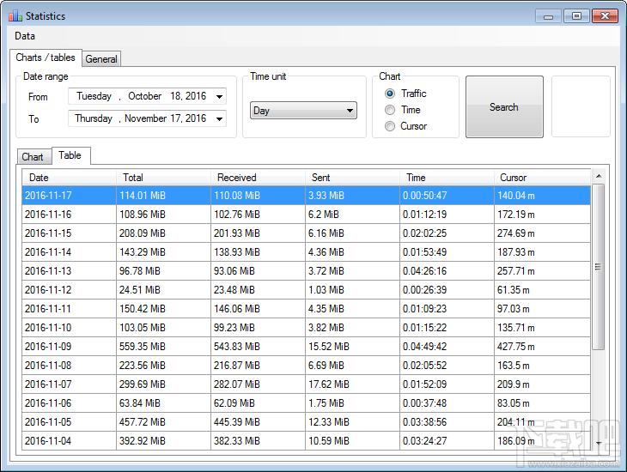Click the From date weekday 'Tuesday'
Viewport: 627px width, 472px height.
(94, 96)
